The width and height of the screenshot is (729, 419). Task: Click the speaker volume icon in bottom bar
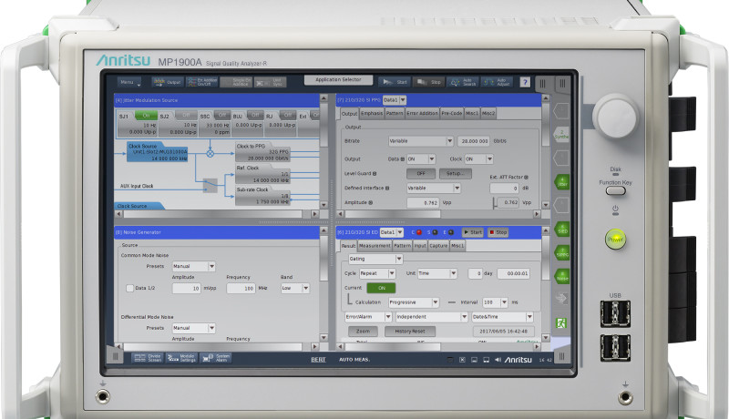498,360
